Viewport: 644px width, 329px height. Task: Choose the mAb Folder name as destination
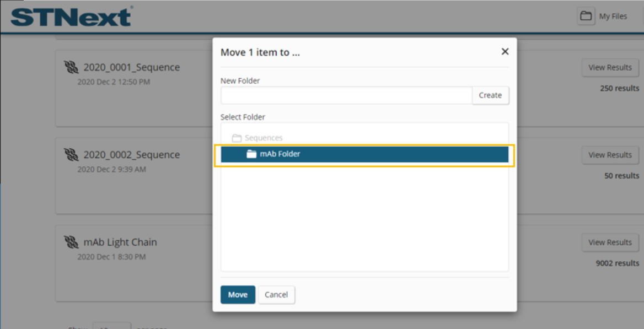click(x=280, y=154)
